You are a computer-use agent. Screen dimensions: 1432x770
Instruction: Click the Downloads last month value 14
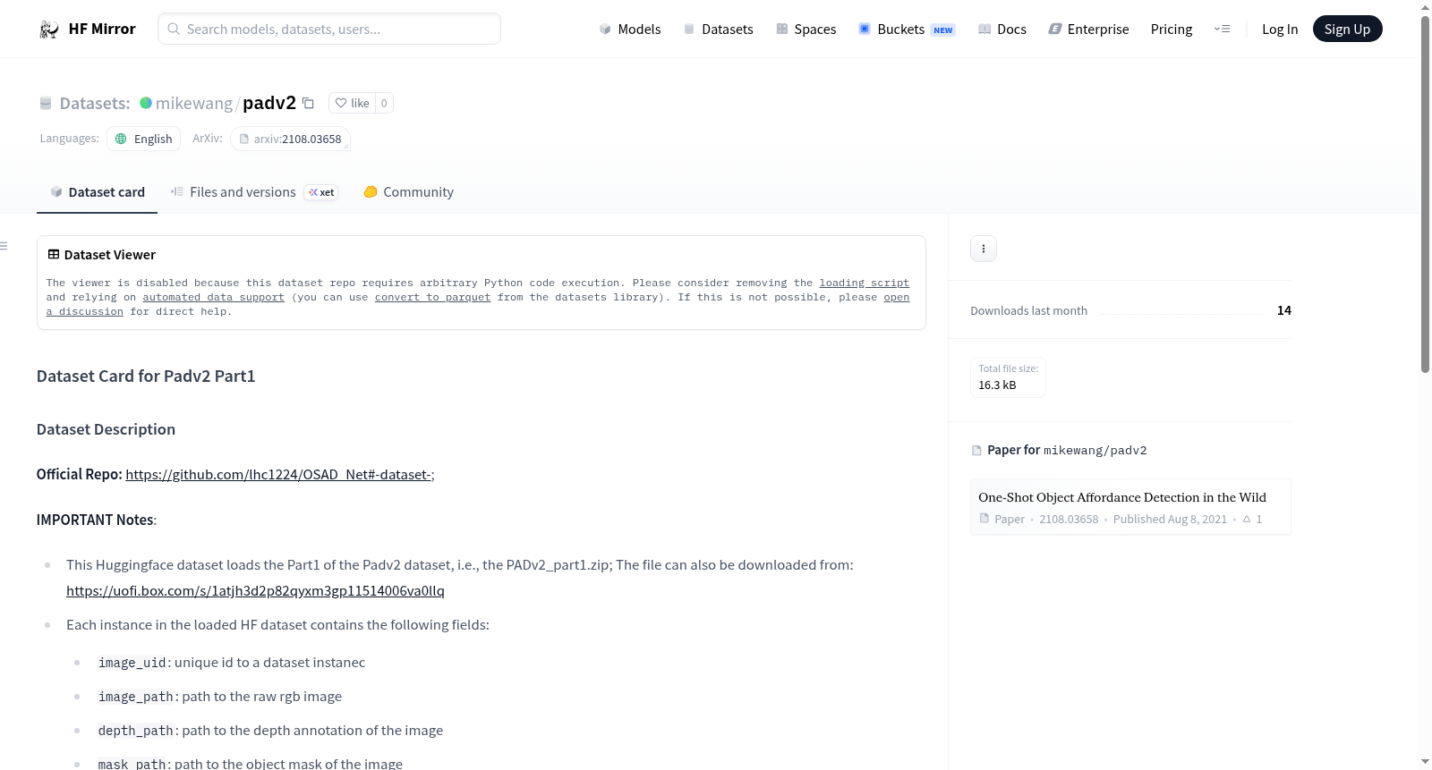pyautogui.click(x=1284, y=310)
